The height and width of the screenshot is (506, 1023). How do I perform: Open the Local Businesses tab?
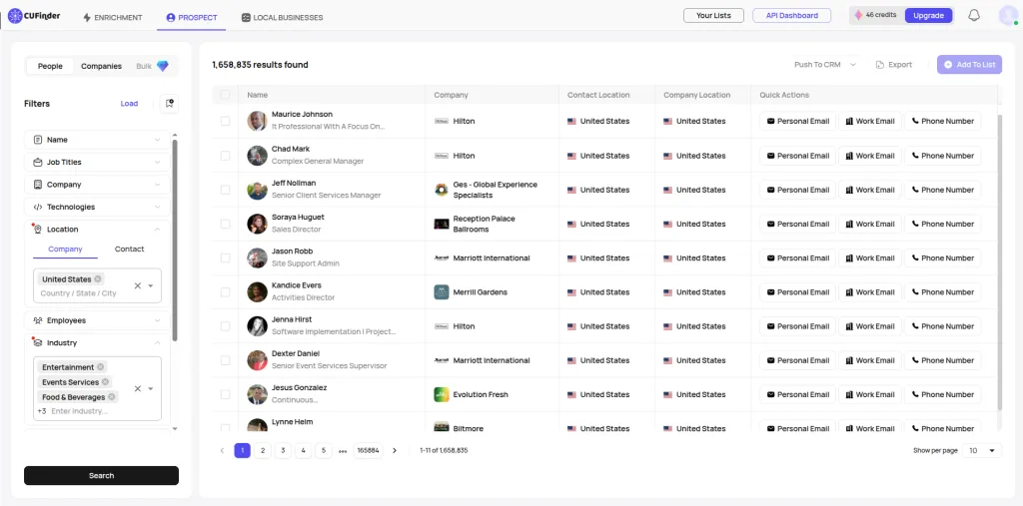click(x=282, y=18)
